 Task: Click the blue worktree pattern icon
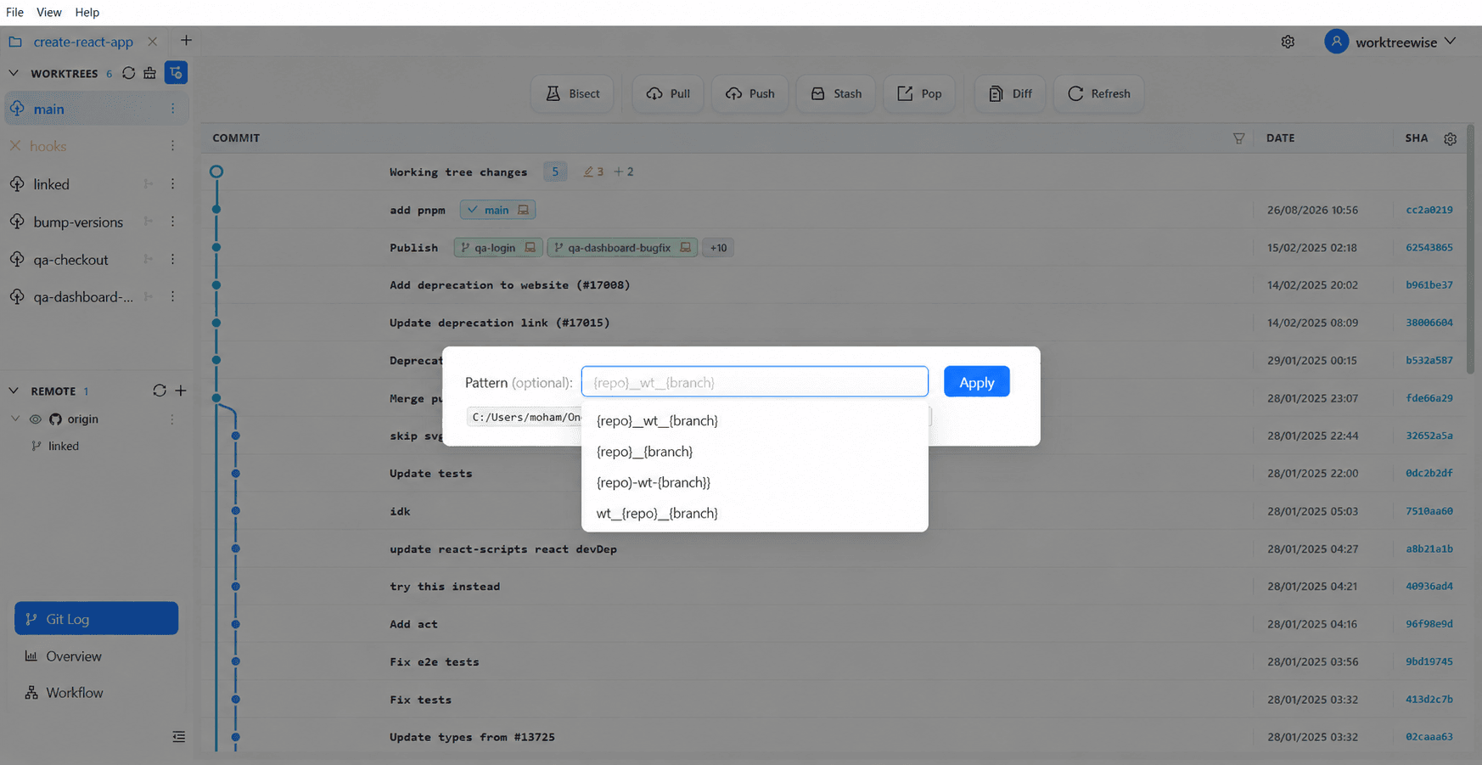176,73
